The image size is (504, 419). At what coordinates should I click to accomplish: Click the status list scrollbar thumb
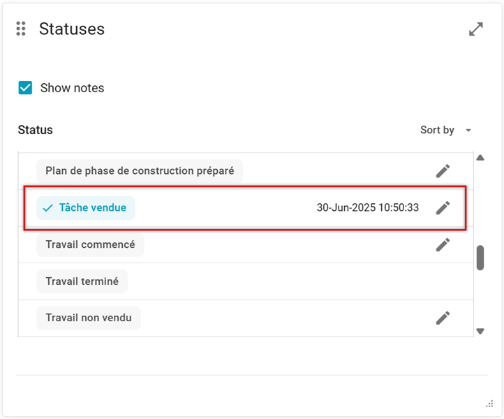point(480,257)
